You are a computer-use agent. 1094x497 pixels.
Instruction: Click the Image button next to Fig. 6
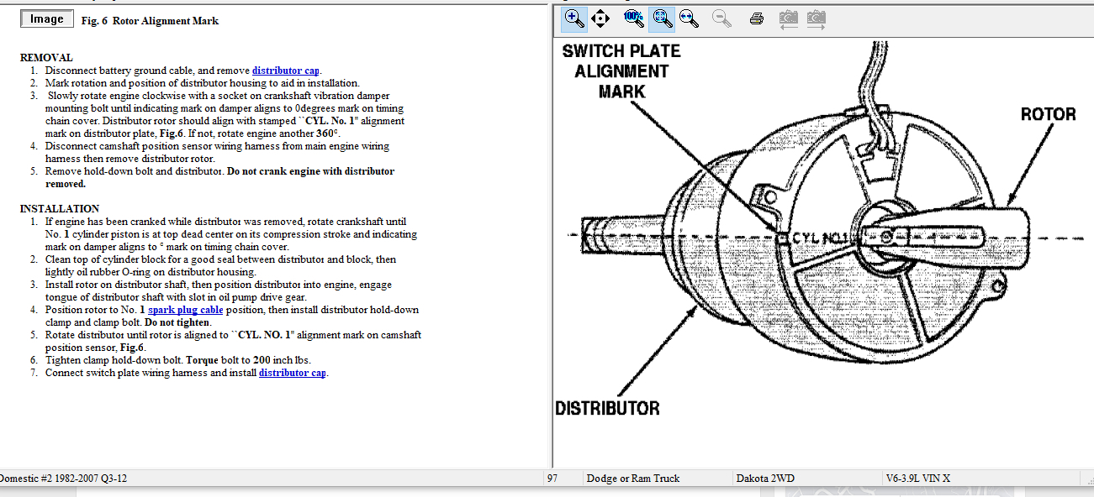(x=47, y=19)
